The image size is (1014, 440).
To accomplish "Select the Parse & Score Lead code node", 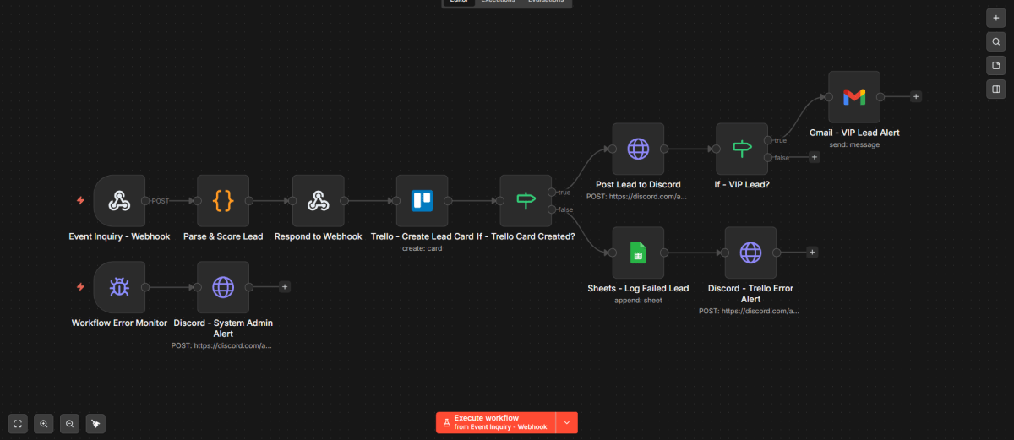I will (223, 201).
